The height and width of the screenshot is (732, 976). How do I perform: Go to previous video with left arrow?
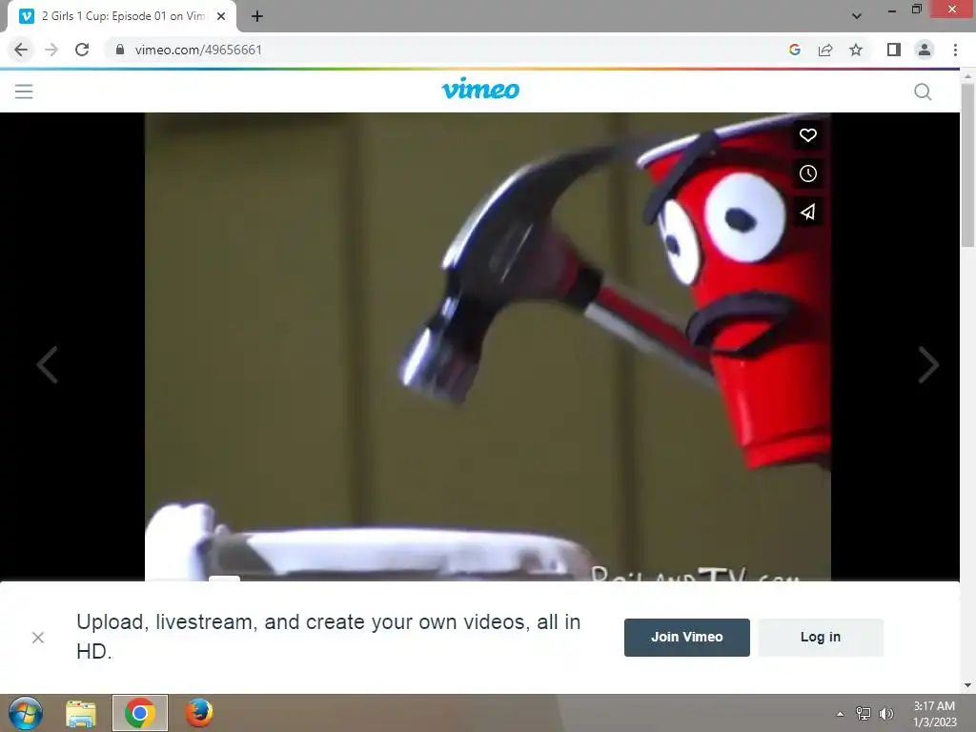pos(48,365)
